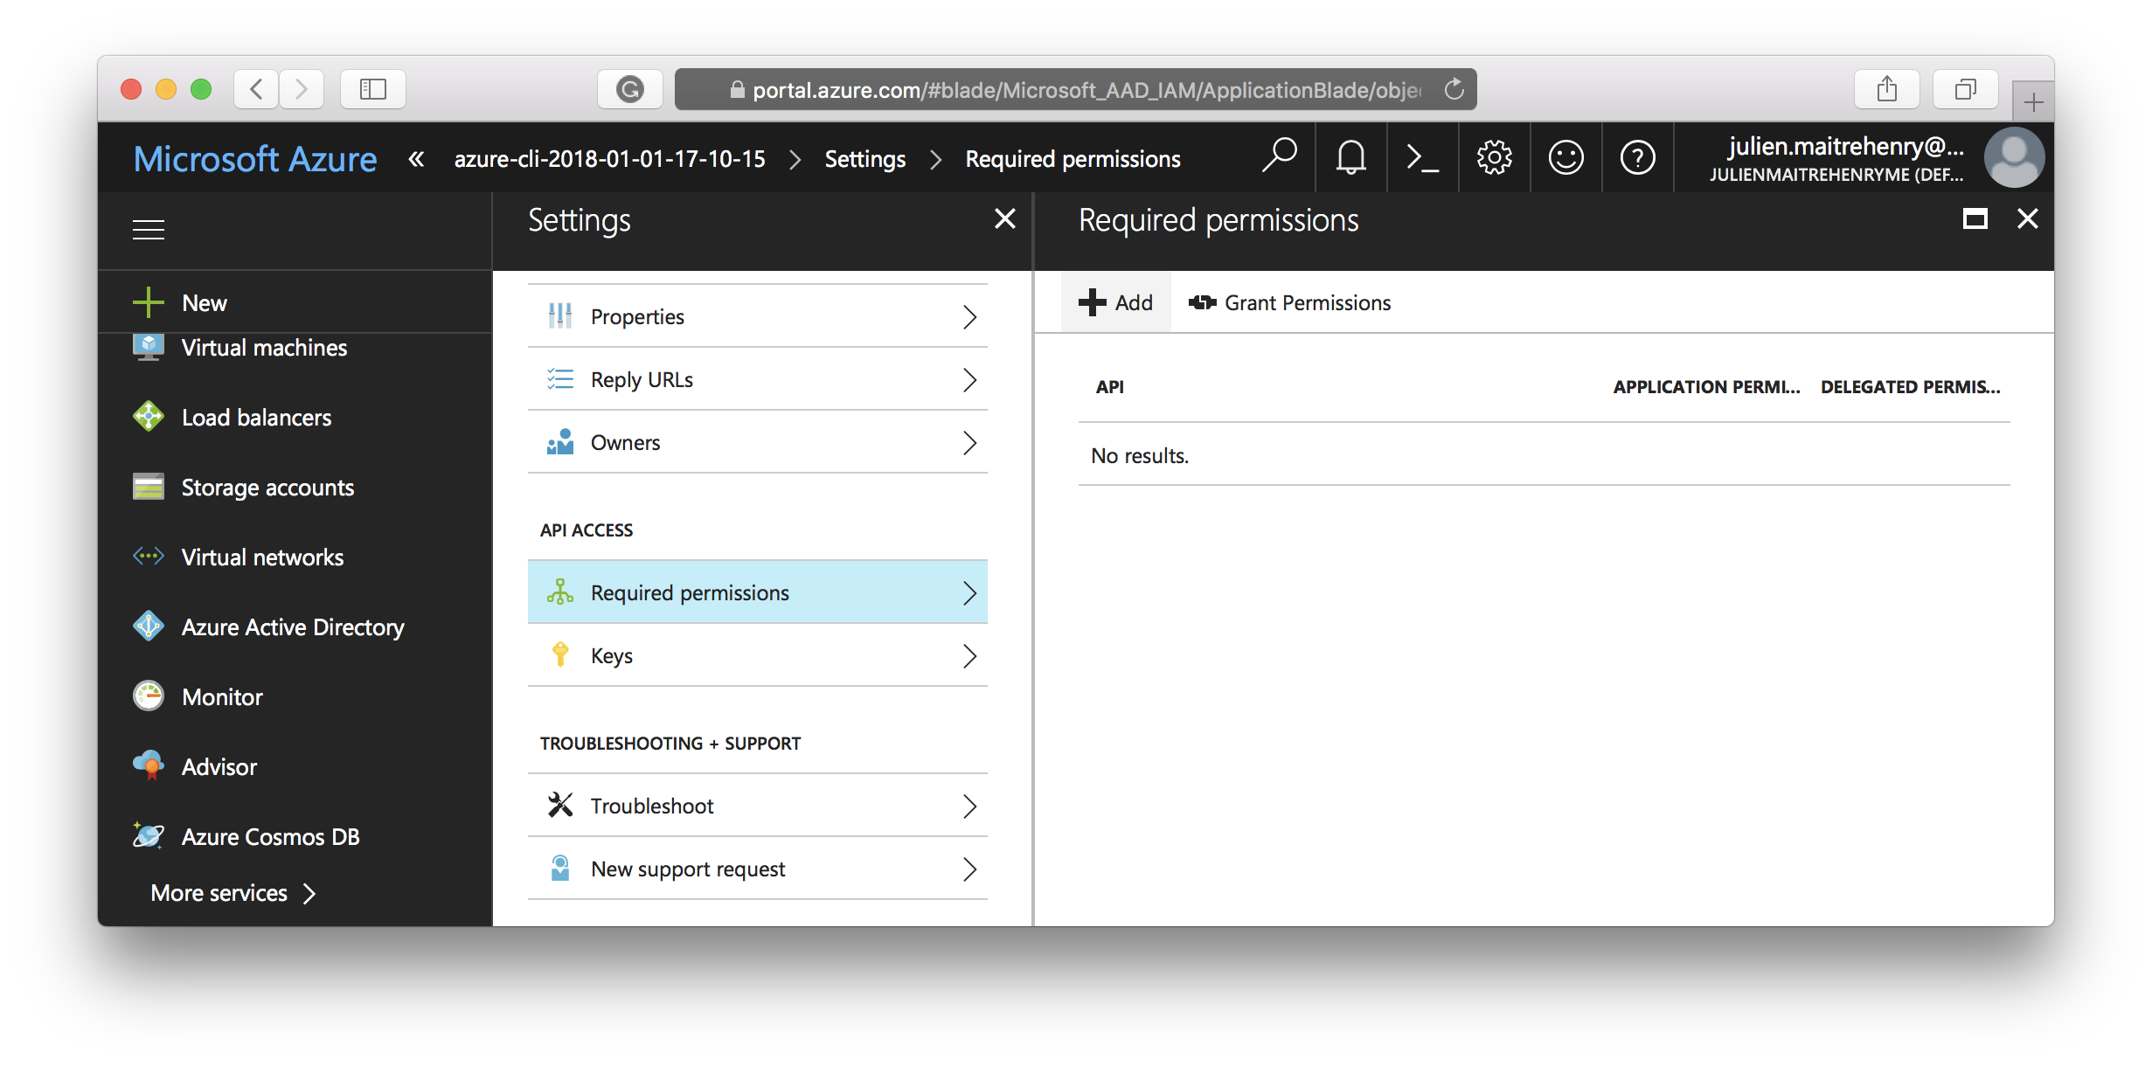The image size is (2152, 1066).
Task: Expand the Reply URLs row chevron
Action: pos(969,379)
